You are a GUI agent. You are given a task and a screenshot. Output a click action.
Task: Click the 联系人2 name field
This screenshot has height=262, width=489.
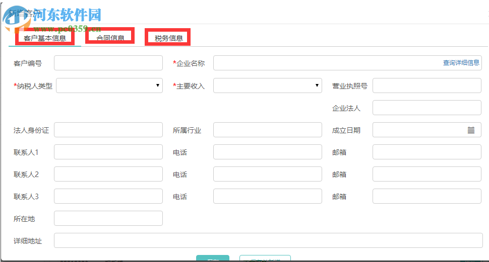108,174
